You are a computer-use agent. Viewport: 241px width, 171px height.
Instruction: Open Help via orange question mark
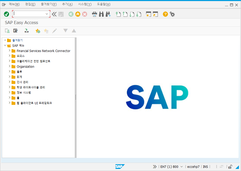tap(165, 14)
